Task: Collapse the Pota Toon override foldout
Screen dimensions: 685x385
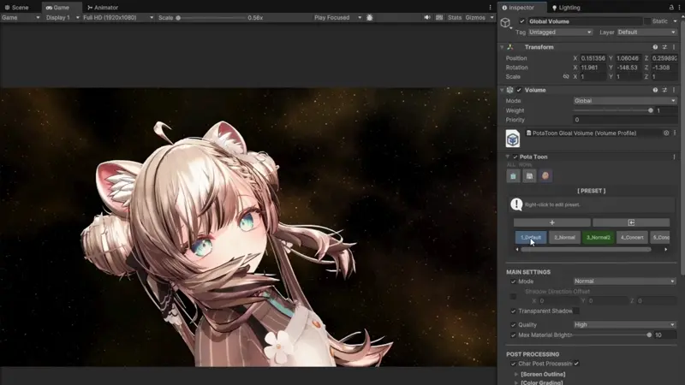Action: tap(508, 157)
